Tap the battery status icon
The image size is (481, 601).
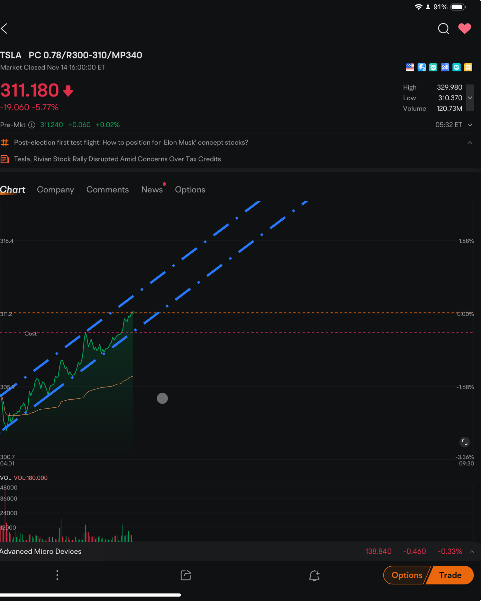458,7
